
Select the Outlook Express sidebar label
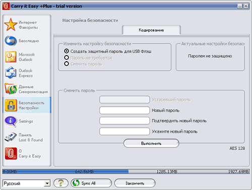26,73
